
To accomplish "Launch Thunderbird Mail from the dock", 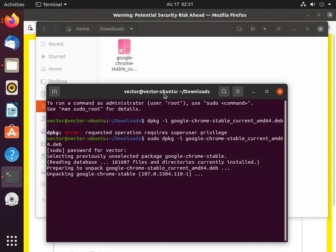I will tap(12, 43).
